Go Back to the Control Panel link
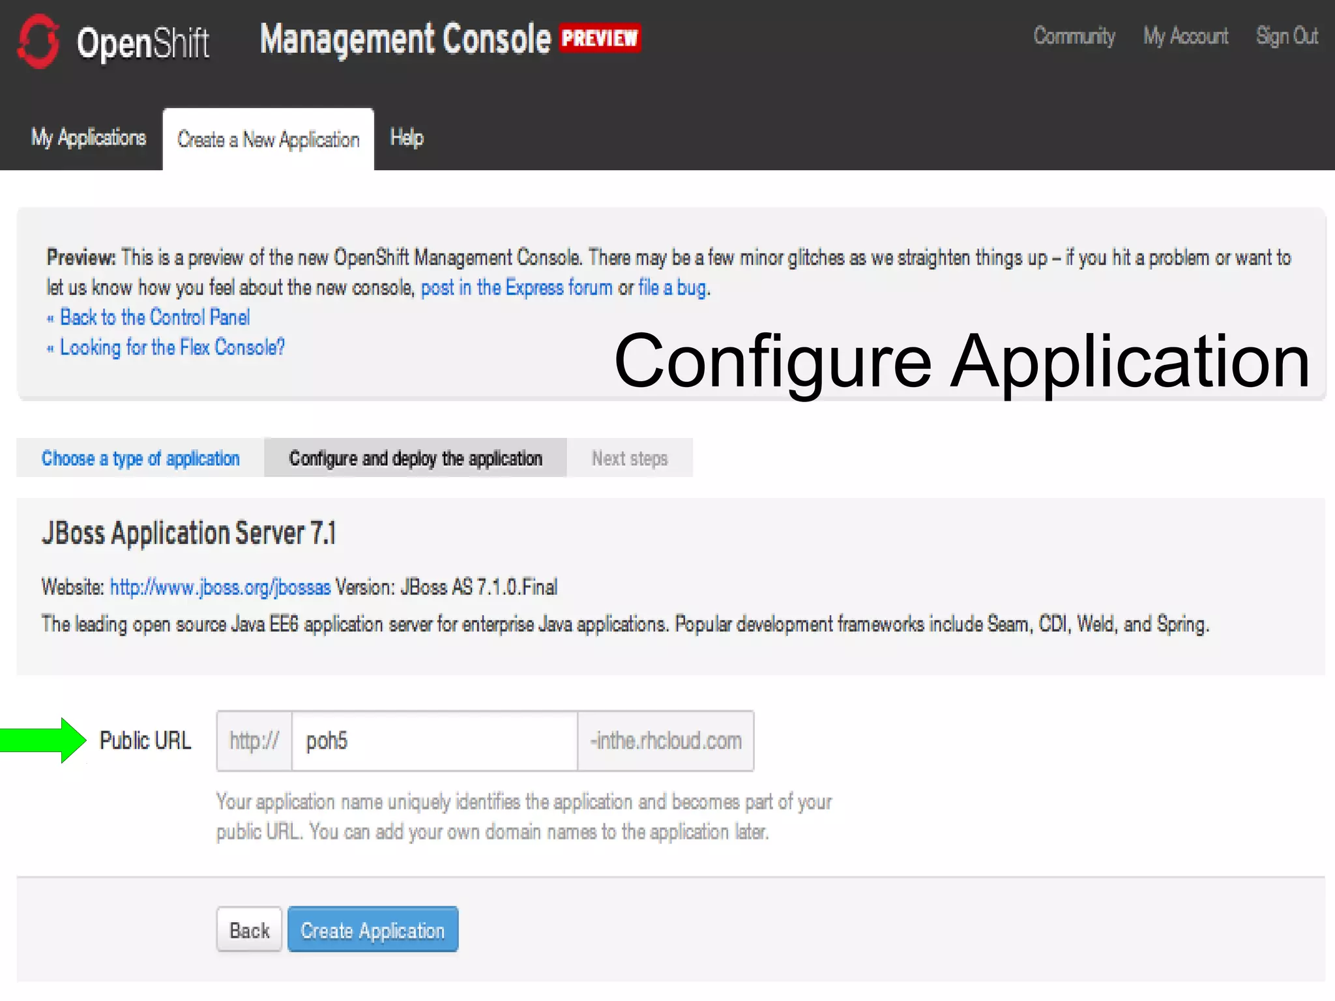Screen dimensions: 1335x1001 154,317
